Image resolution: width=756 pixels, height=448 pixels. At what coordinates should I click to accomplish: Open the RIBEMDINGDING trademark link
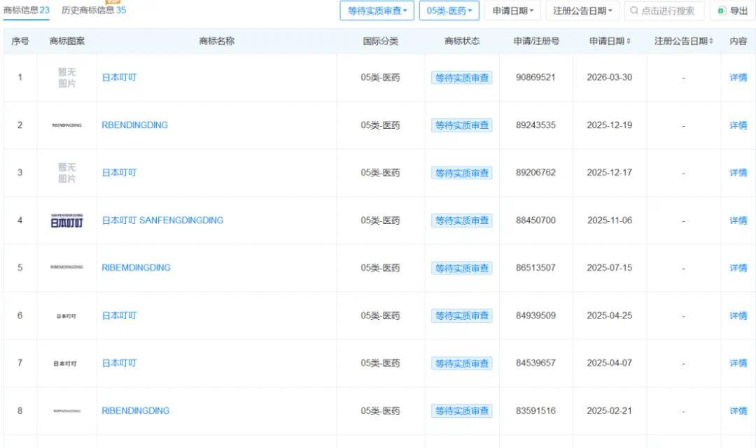coord(136,267)
